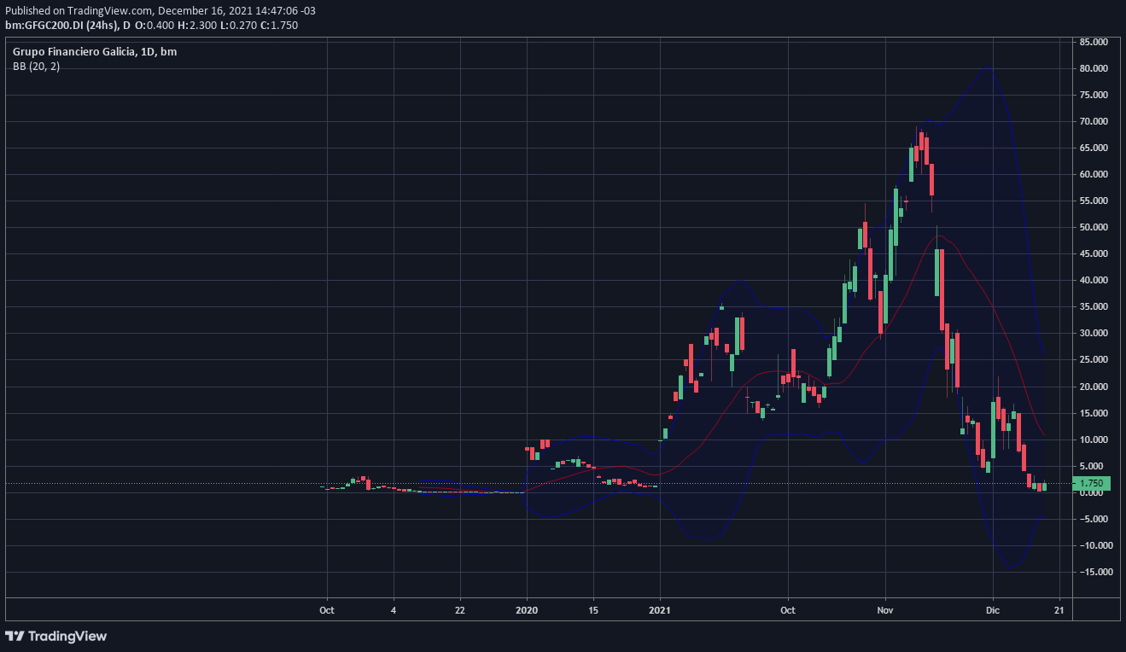Select the 20.000 price axis label

coord(1094,387)
